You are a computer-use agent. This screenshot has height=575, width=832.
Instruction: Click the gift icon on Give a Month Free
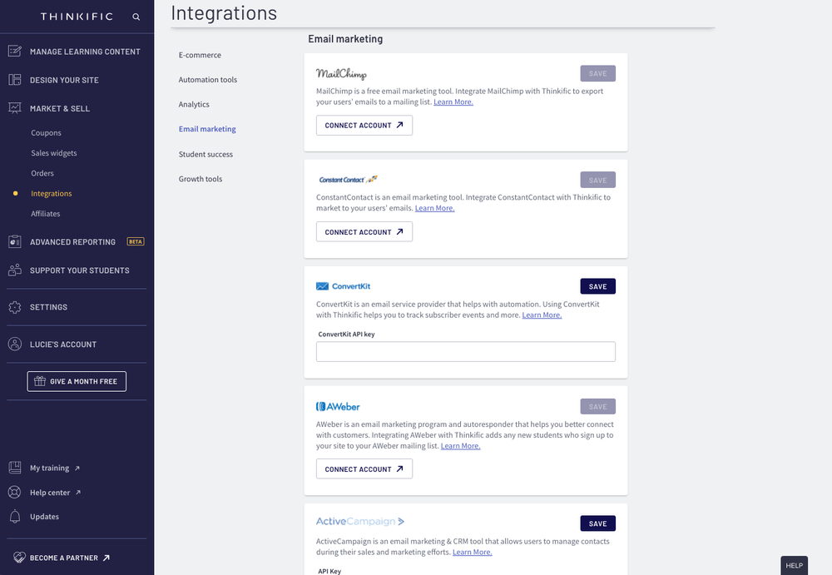pyautogui.click(x=40, y=380)
